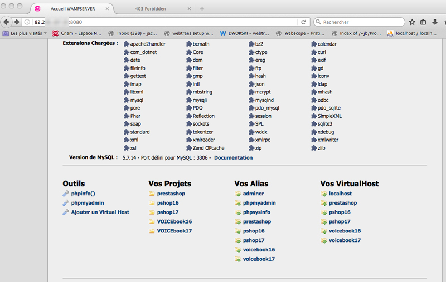Open the prestashop project under Vos Projets
Image resolution: width=446 pixels, height=282 pixels.
171,194
